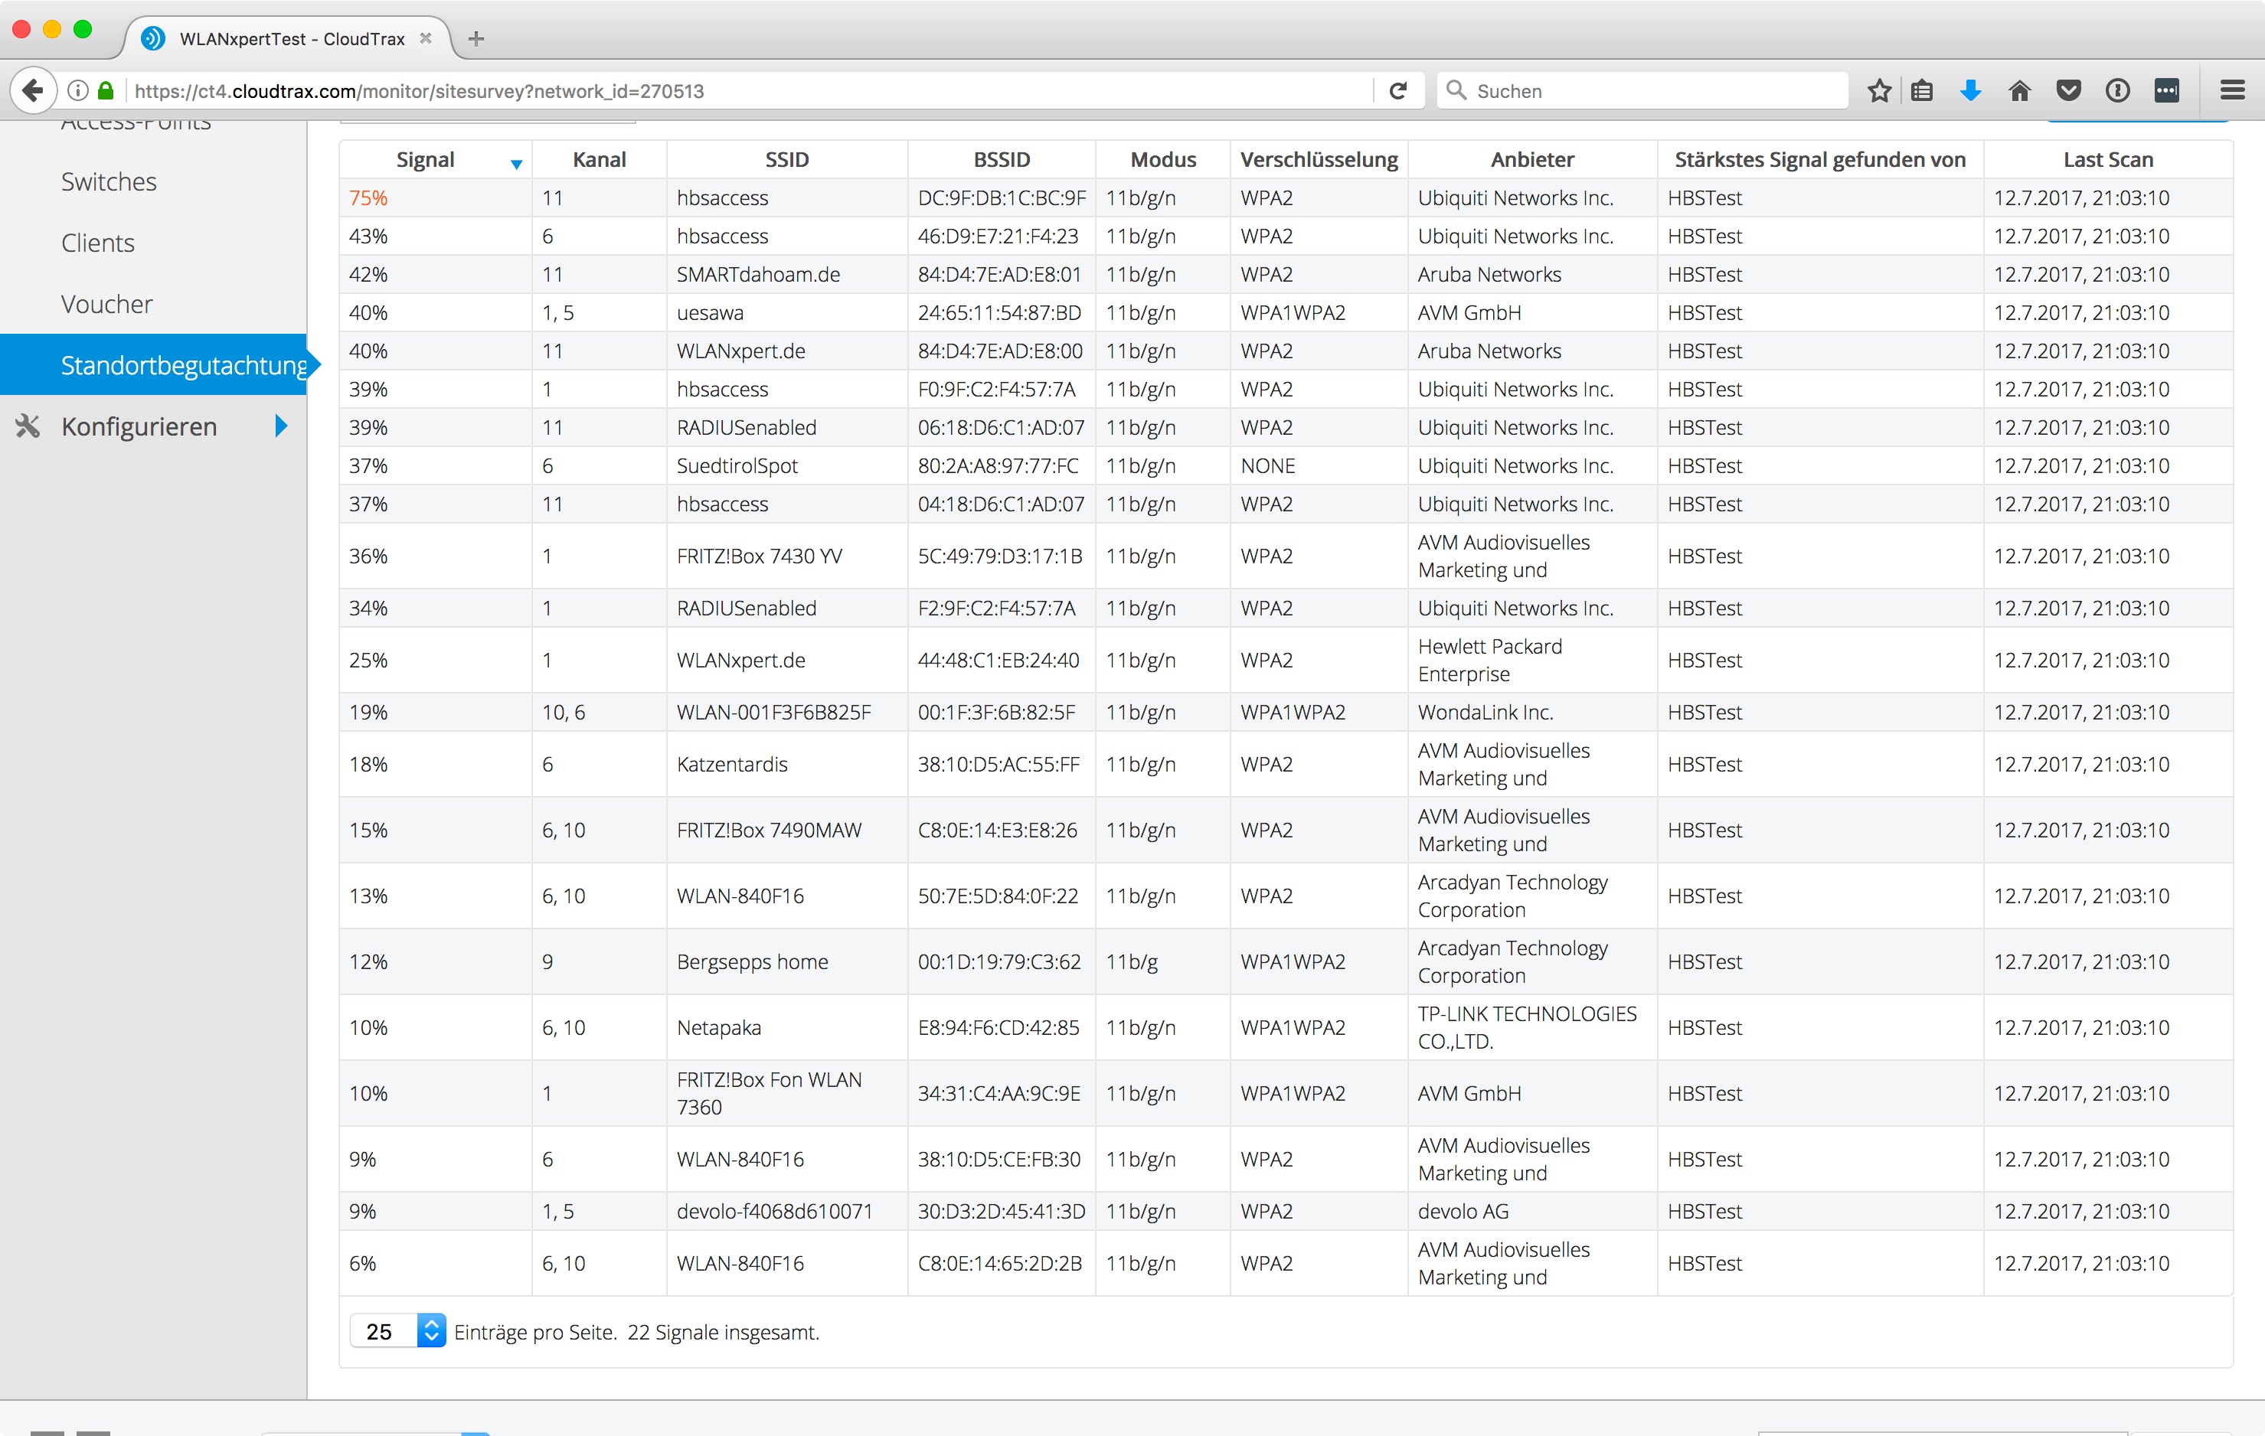Select FRITZ!Box 7430 YV row
The width and height of the screenshot is (2265, 1436).
(x=1286, y=556)
